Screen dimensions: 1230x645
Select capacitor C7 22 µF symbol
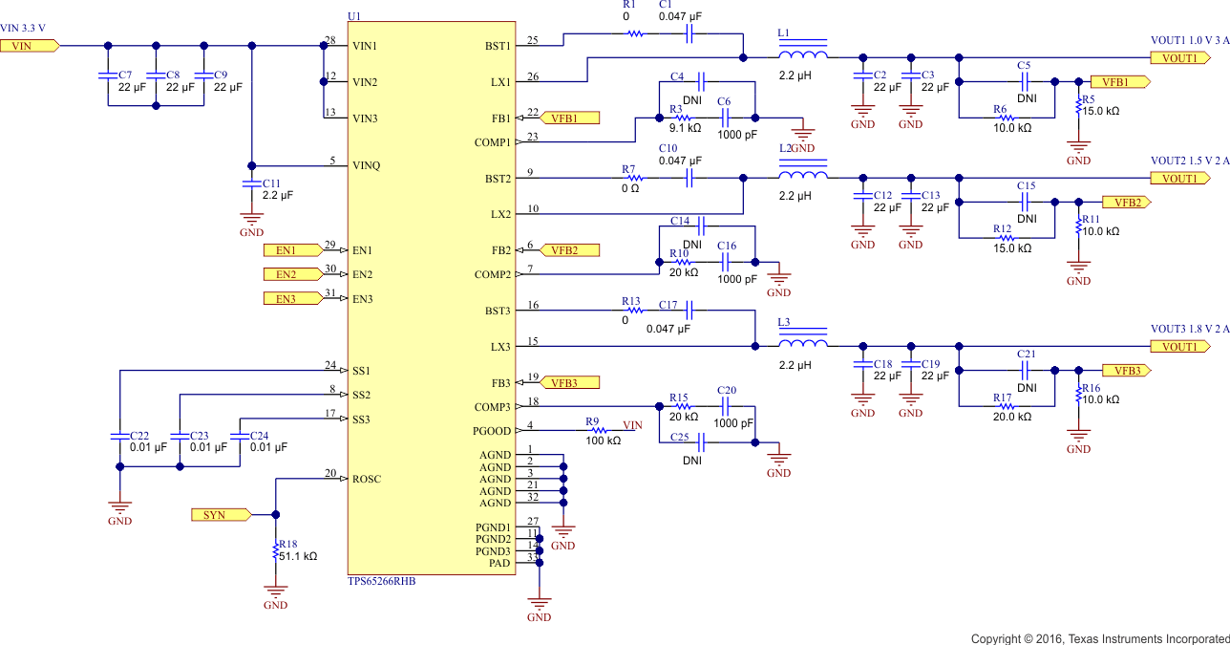[108, 75]
